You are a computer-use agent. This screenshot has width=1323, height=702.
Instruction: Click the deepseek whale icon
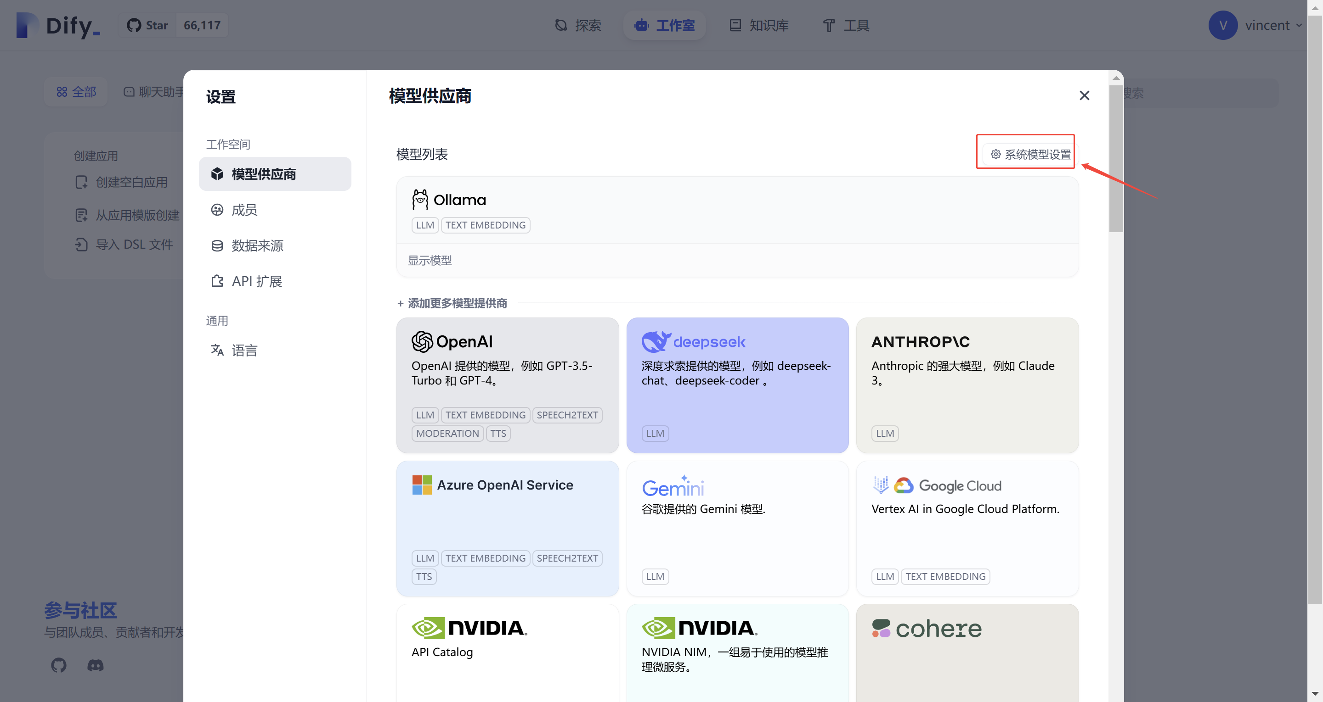[656, 341]
